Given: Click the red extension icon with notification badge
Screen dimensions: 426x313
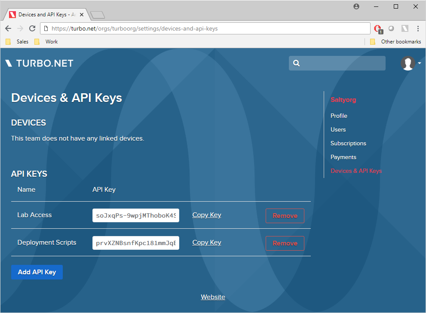Looking at the screenshot, I should click(x=377, y=28).
